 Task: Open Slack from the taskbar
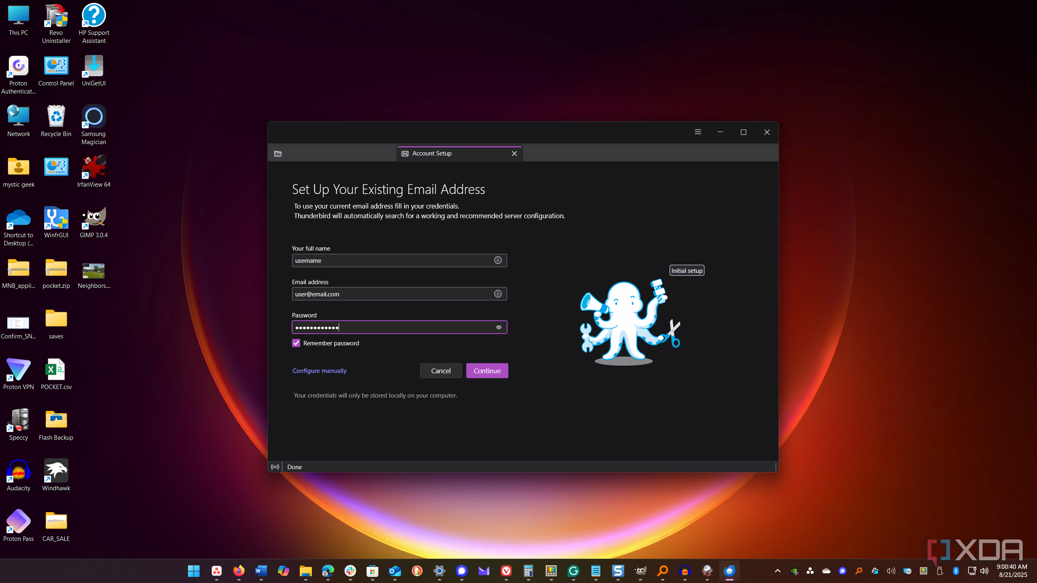pyautogui.click(x=350, y=571)
